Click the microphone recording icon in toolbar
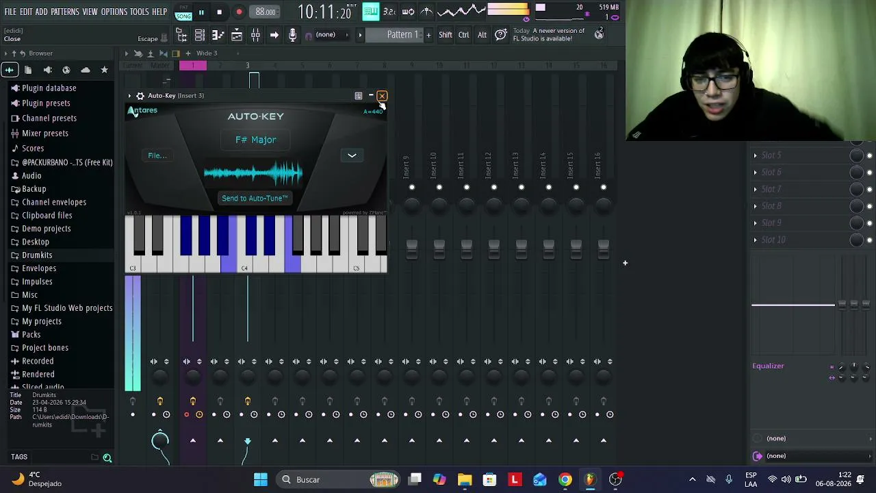Screen dimensions: 876x493 [x=292, y=35]
